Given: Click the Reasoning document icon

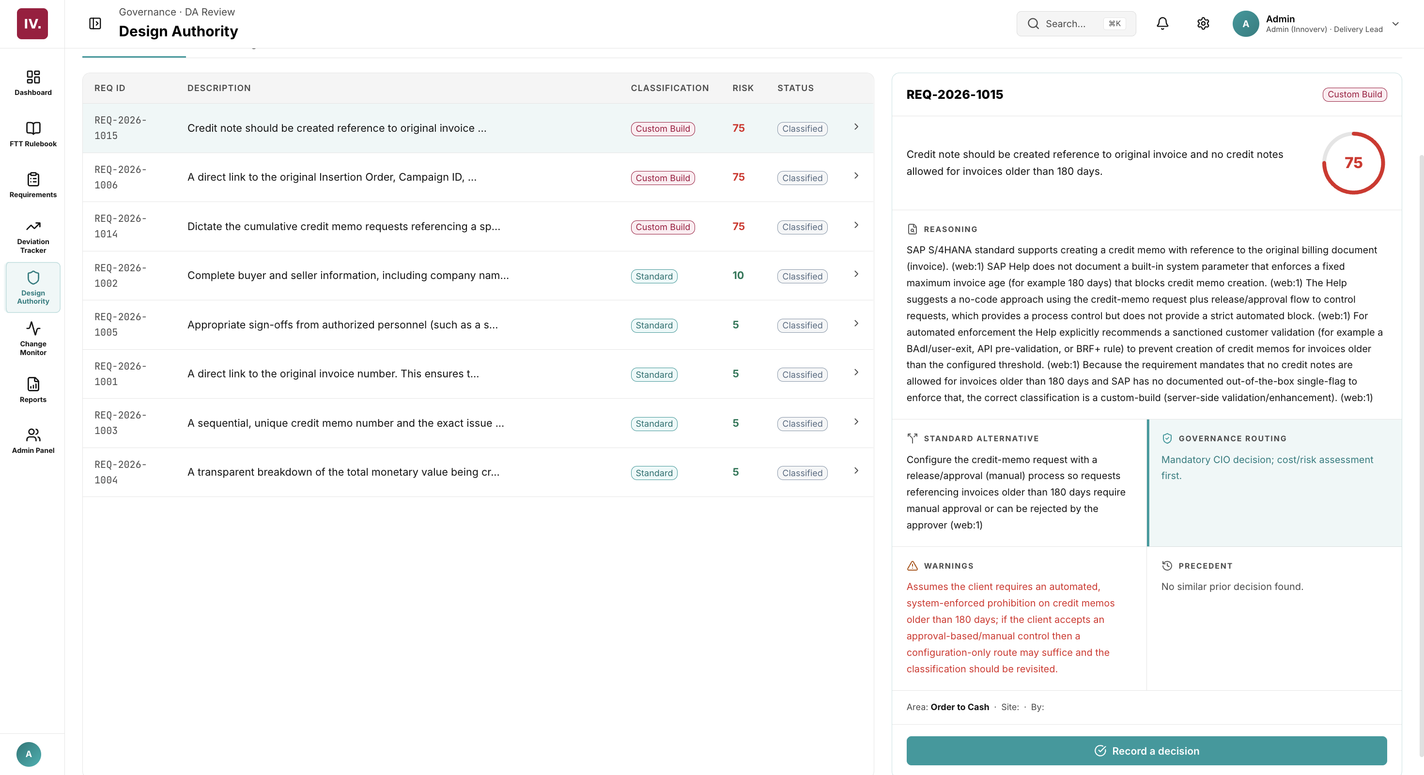Looking at the screenshot, I should click(x=912, y=229).
